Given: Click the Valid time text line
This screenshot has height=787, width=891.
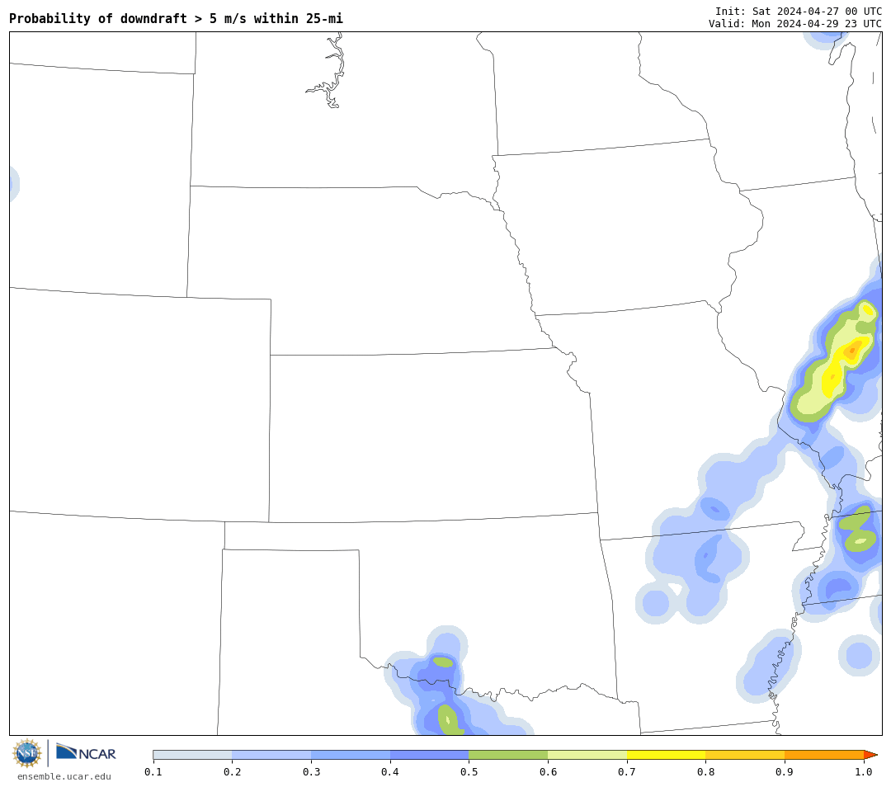Looking at the screenshot, I should coord(795,23).
